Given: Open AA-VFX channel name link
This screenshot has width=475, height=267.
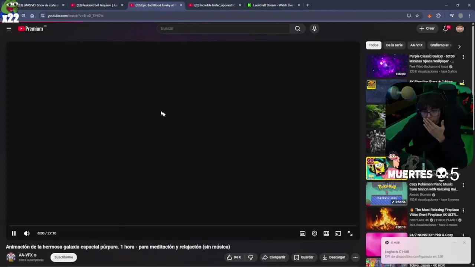Looking at the screenshot, I should 26,255.
